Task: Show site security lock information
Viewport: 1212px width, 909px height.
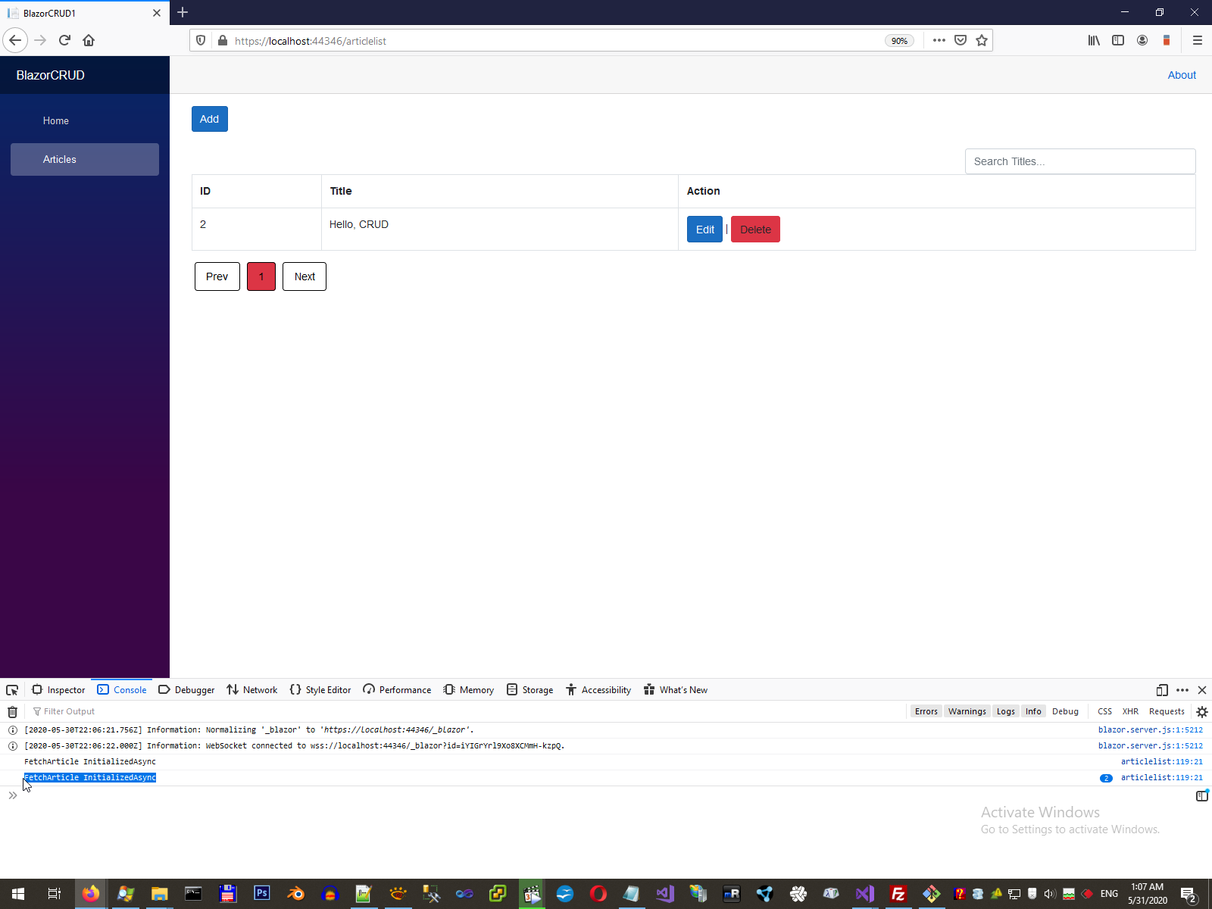Action: pos(223,40)
